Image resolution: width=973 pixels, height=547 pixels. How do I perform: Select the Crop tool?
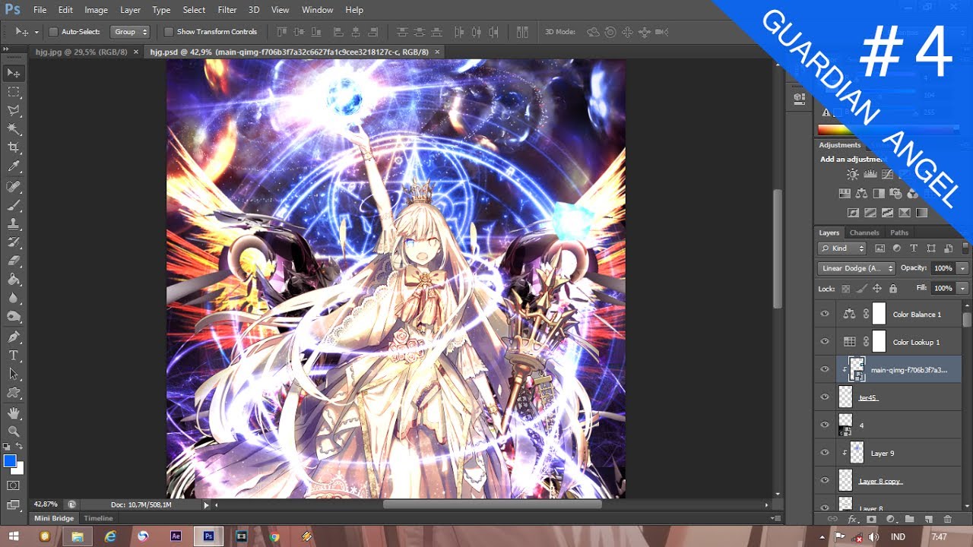click(14, 148)
